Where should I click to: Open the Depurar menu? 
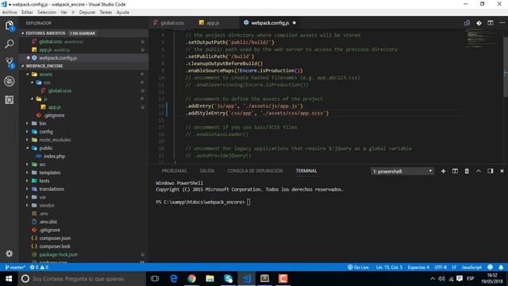click(87, 13)
